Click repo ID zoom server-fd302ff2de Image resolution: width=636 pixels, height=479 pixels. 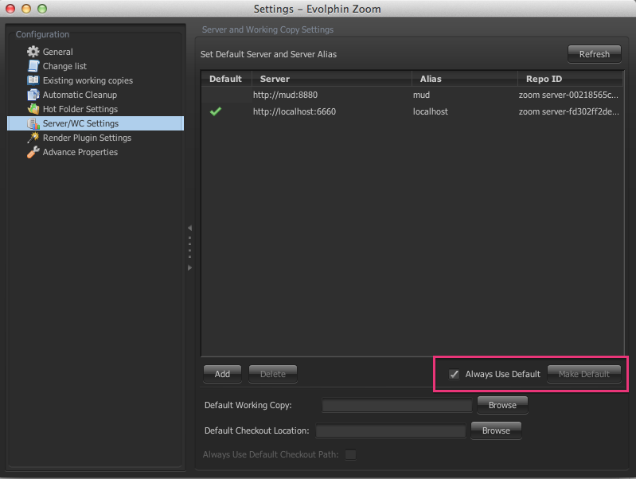[568, 111]
